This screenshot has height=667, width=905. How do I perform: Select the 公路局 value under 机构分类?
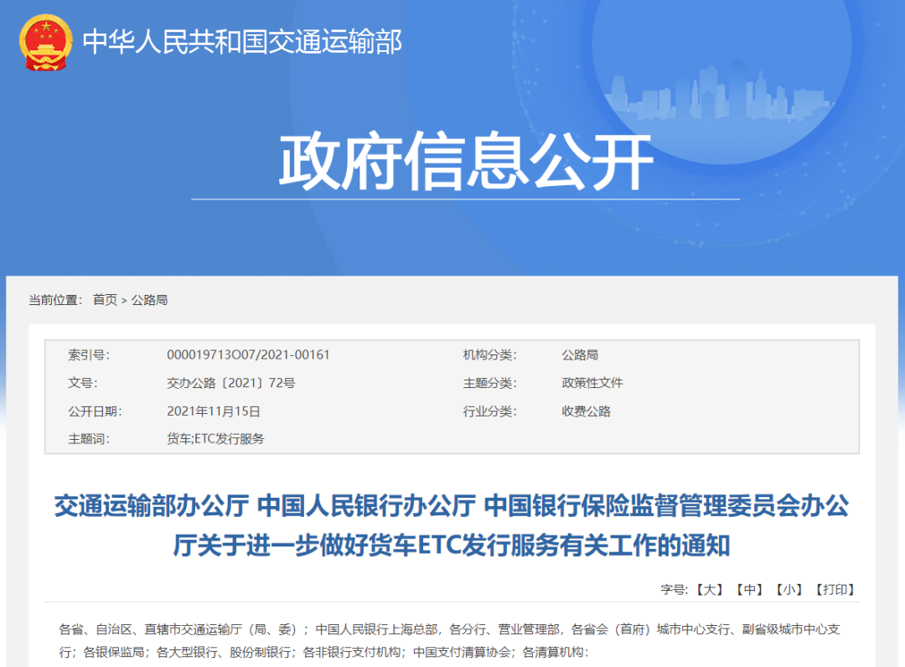tap(580, 354)
